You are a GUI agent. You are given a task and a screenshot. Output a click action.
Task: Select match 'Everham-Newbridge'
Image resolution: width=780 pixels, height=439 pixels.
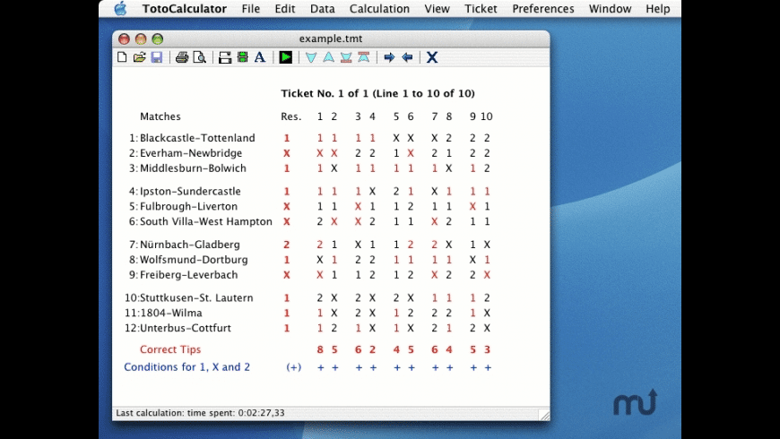tap(191, 153)
